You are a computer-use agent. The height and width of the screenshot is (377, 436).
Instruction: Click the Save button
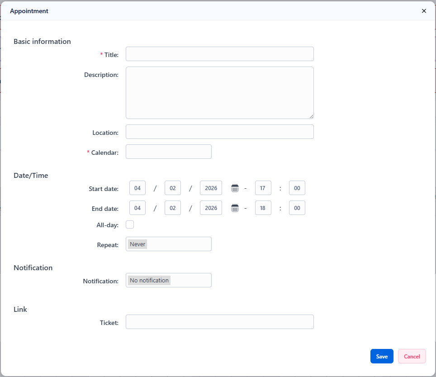tap(382, 356)
